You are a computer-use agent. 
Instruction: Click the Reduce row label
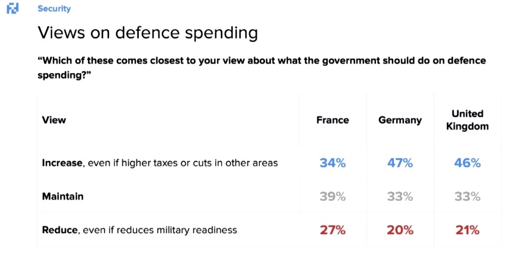point(139,230)
